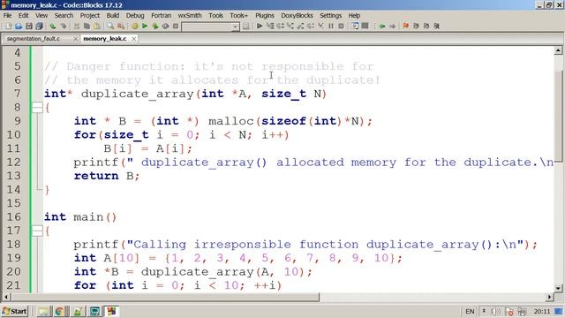Click the green Run triangle icon

point(145,26)
